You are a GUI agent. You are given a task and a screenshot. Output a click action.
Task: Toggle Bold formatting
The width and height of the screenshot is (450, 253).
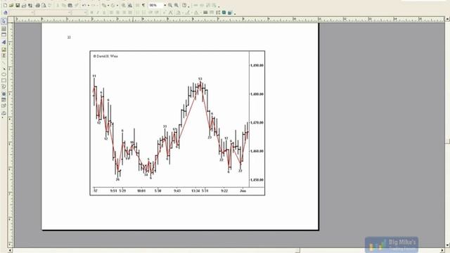coord(91,13)
